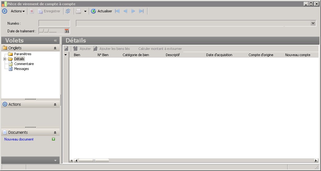Open the bottom Volets panel dropdown arrow
The image size is (321, 171).
(55, 161)
